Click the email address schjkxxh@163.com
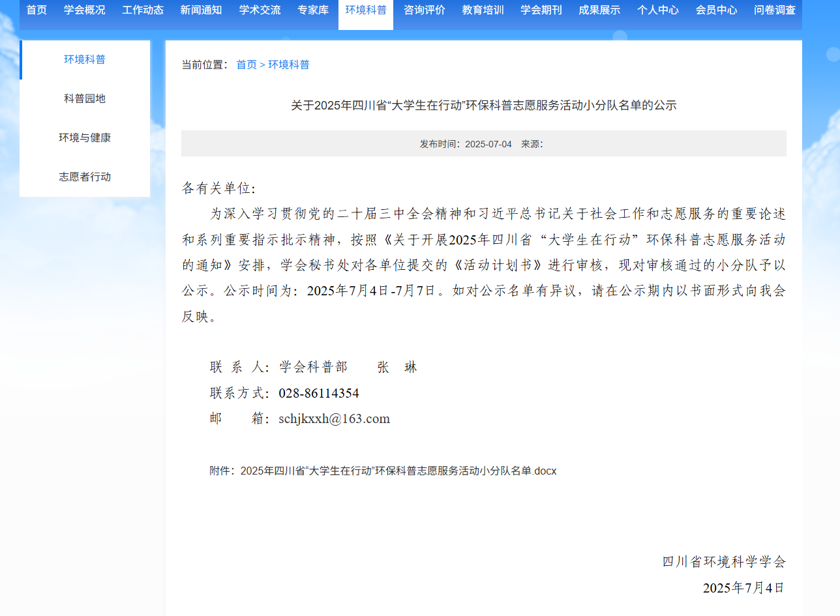 335,419
